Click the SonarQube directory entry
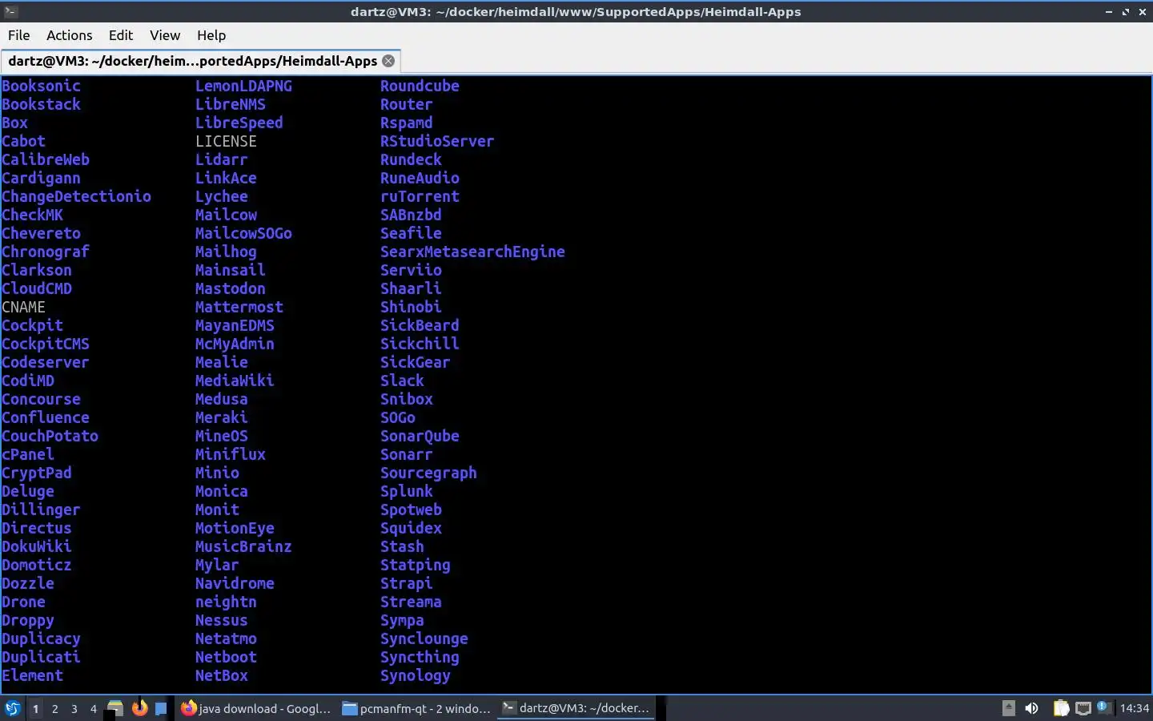Image resolution: width=1153 pixels, height=721 pixels. point(420,436)
